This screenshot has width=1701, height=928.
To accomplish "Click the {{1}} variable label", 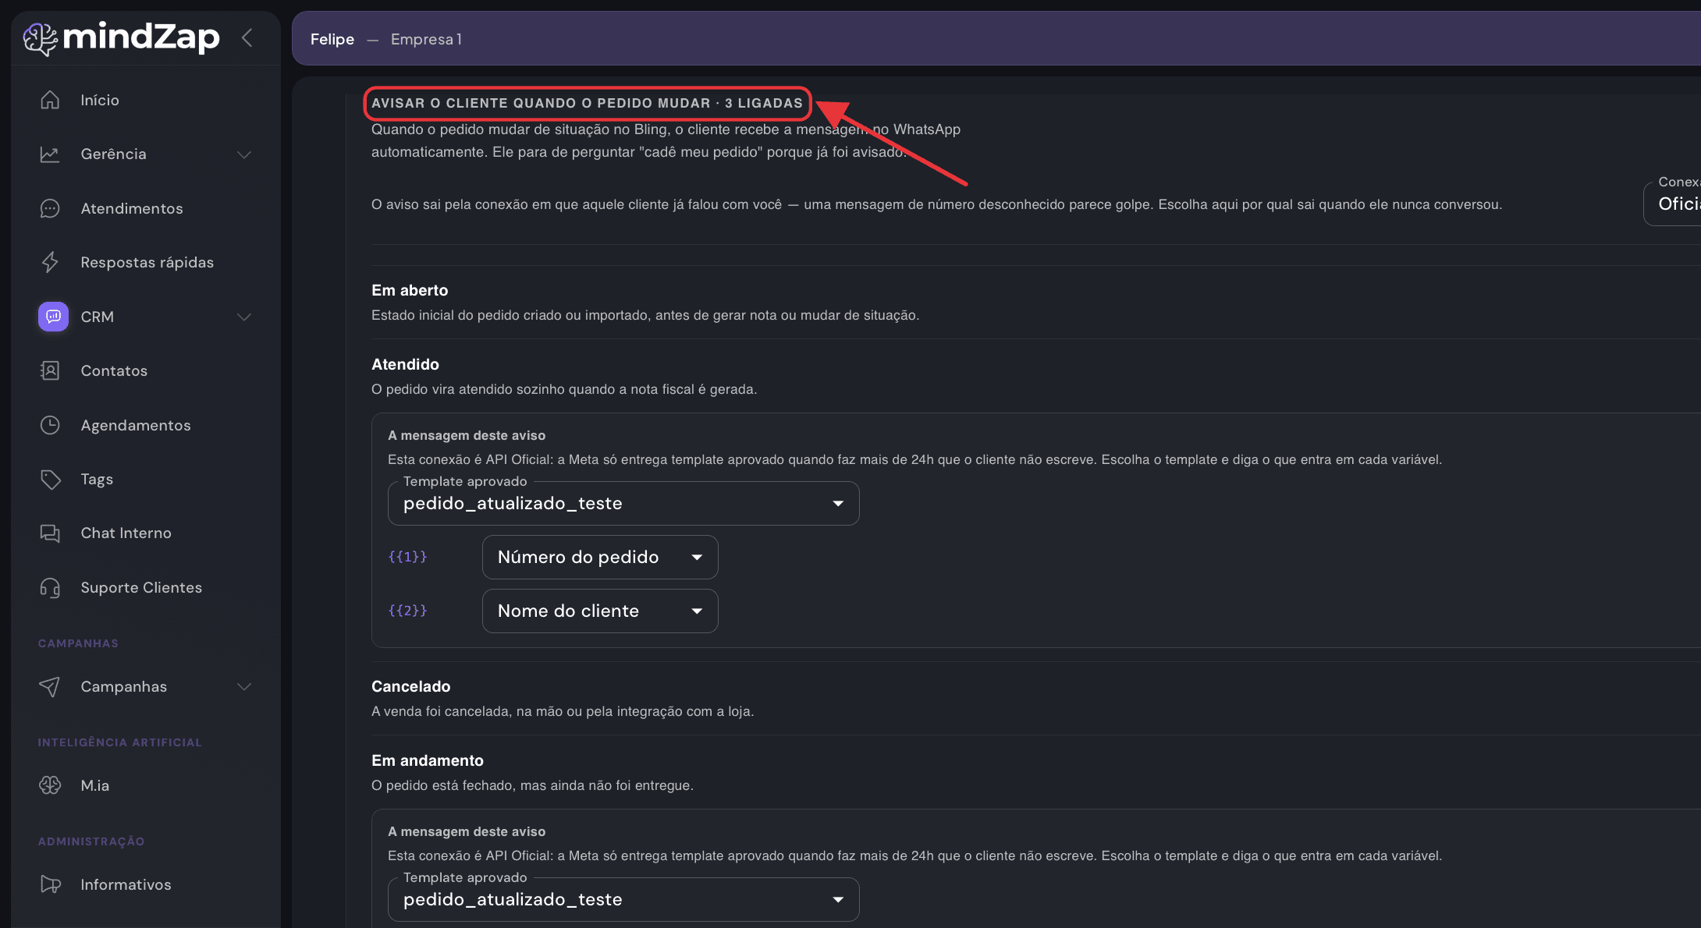I will click(407, 557).
